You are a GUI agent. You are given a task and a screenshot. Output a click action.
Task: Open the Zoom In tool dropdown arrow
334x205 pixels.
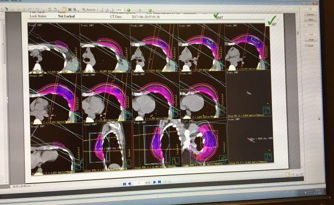coord(97,10)
